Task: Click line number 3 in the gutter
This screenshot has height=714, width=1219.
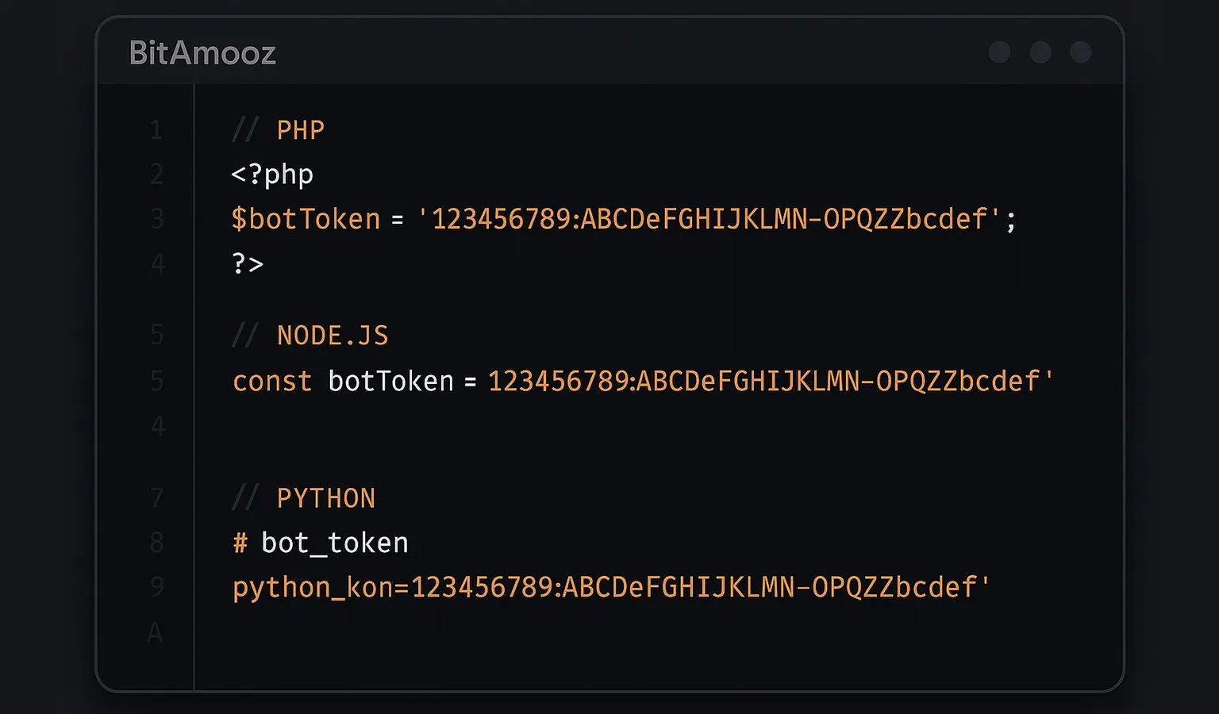Action: (157, 218)
